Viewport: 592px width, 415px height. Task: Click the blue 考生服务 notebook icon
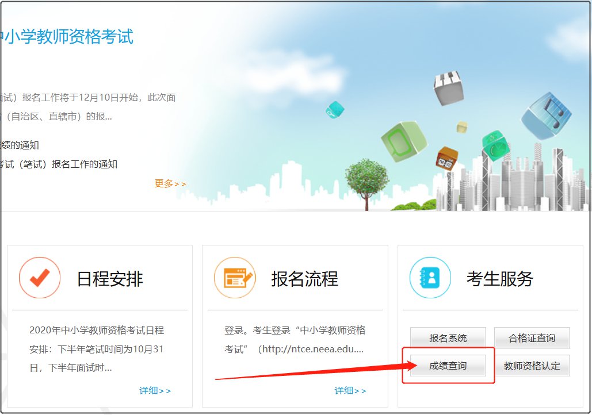[x=430, y=278]
